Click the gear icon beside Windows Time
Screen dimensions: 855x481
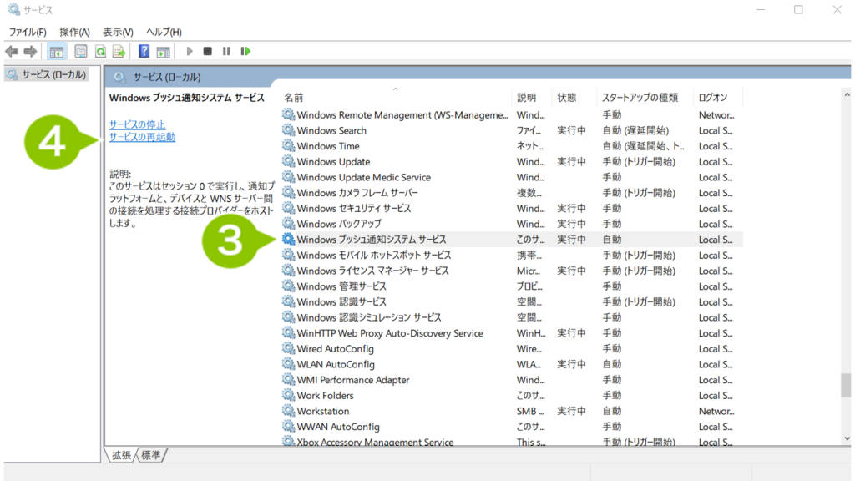click(x=288, y=145)
